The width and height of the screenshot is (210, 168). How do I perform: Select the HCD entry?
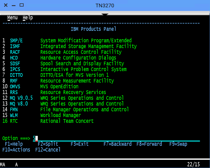(x=14, y=58)
